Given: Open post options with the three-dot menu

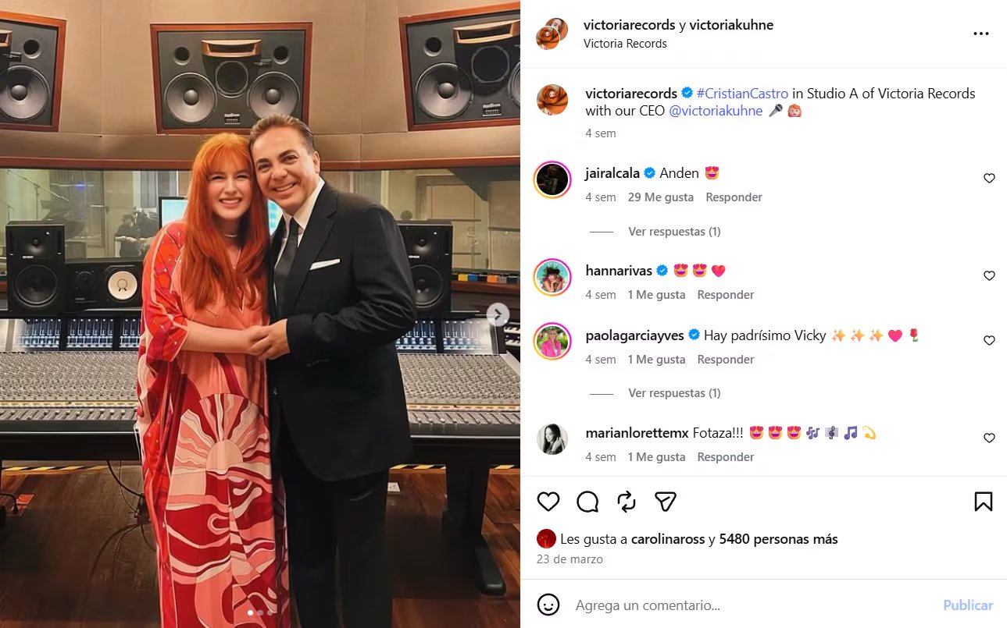Looking at the screenshot, I should coord(980,34).
